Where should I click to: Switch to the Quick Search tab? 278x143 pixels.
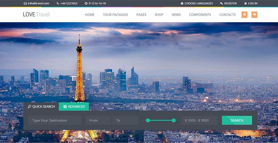(41, 106)
